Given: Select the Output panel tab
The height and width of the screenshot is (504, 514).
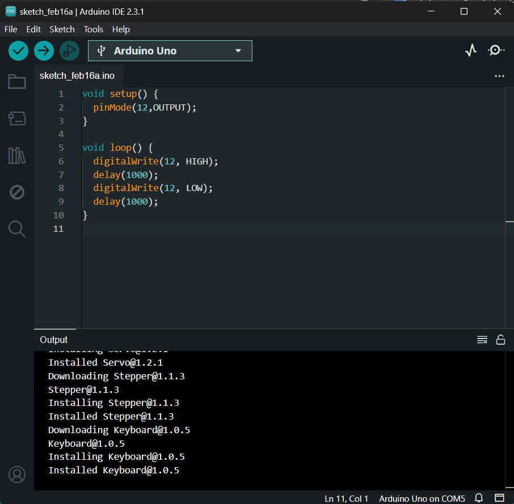Looking at the screenshot, I should (x=54, y=340).
